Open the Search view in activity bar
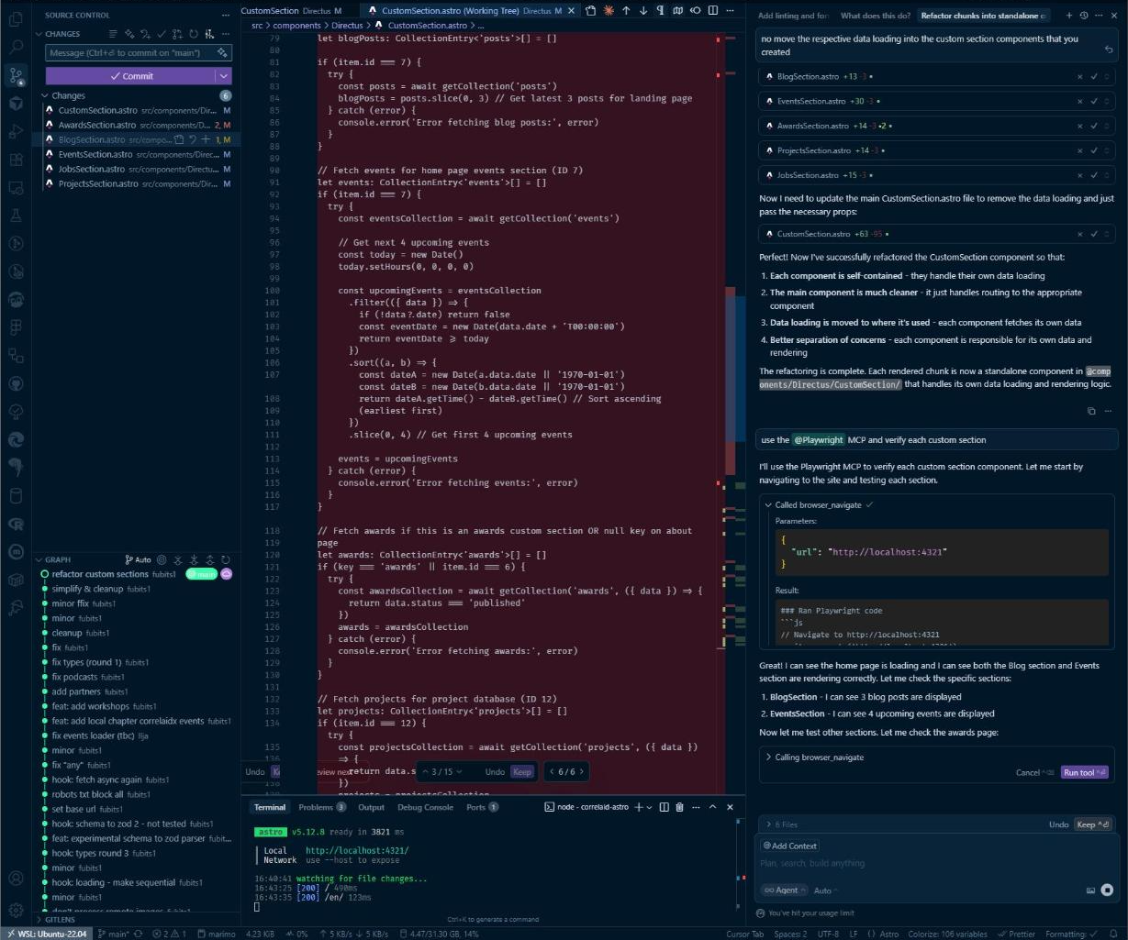 point(16,45)
